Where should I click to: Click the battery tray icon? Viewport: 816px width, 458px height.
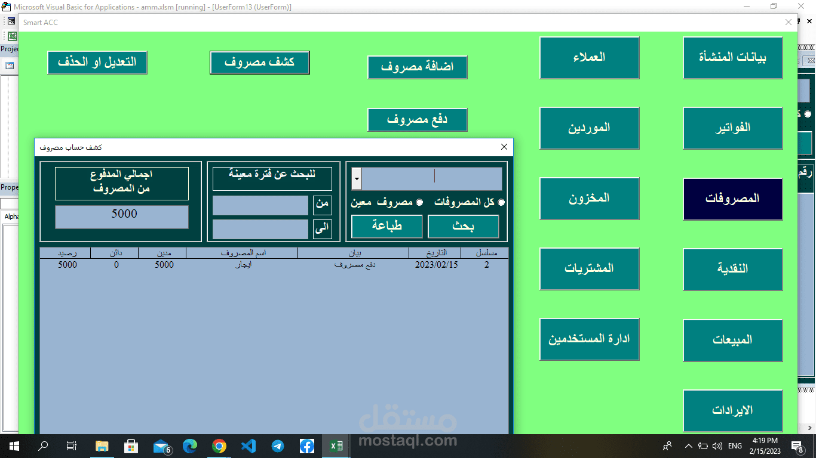[x=703, y=446]
